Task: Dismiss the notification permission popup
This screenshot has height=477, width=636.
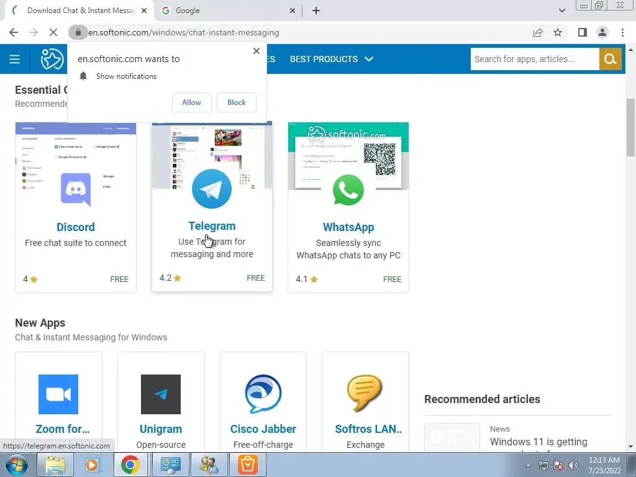Action: [x=257, y=51]
